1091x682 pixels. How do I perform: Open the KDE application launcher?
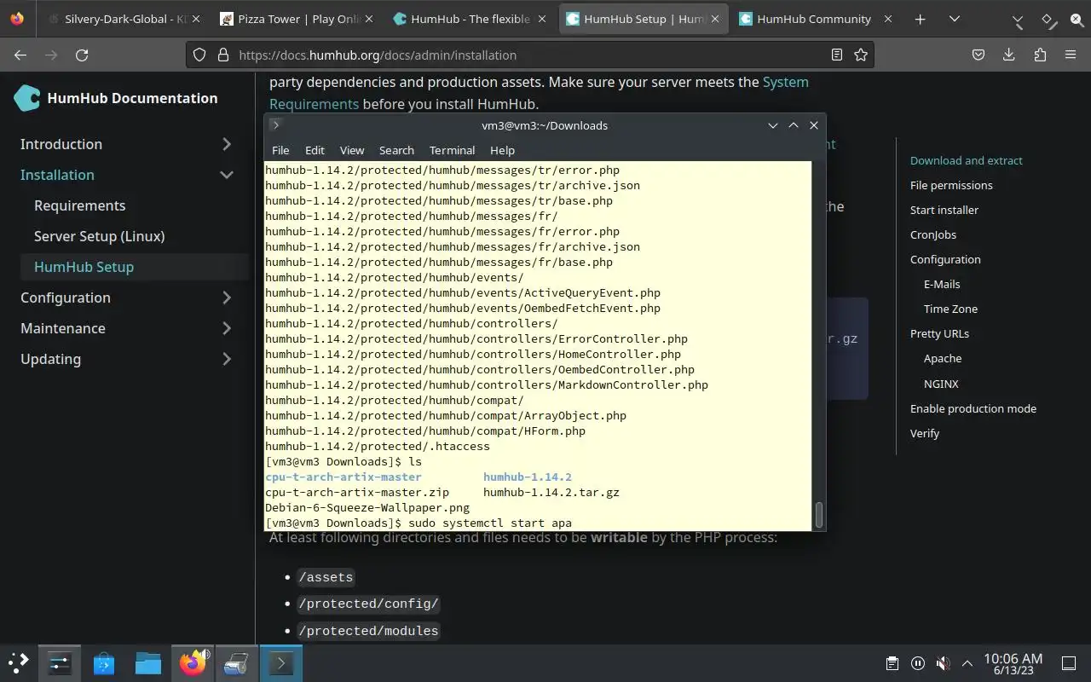19,662
